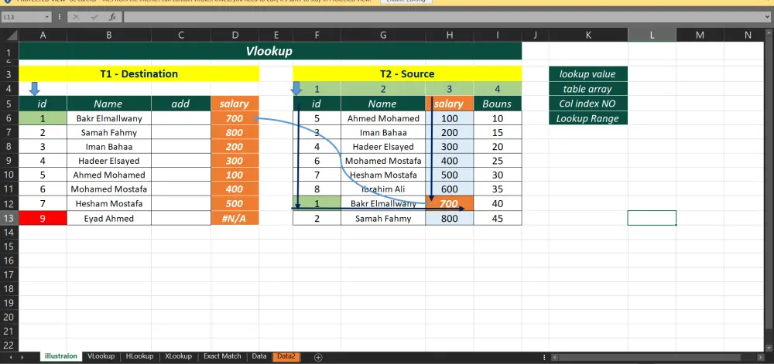Click the Ahmed Mohamed cell in T2
Image resolution: width=774 pixels, height=364 pixels.
click(383, 118)
